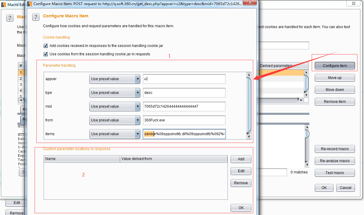364x215 pixels.
Task: Click the Re-record macro button
Action: [334, 149]
